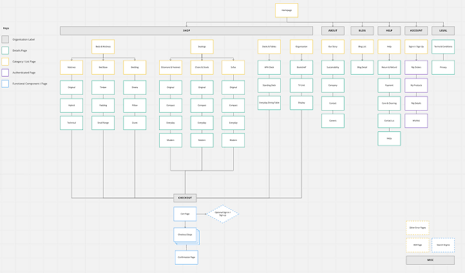Select the Search Engine dashed box
Image resolution: width=465 pixels, height=273 pixels.
pos(443,245)
